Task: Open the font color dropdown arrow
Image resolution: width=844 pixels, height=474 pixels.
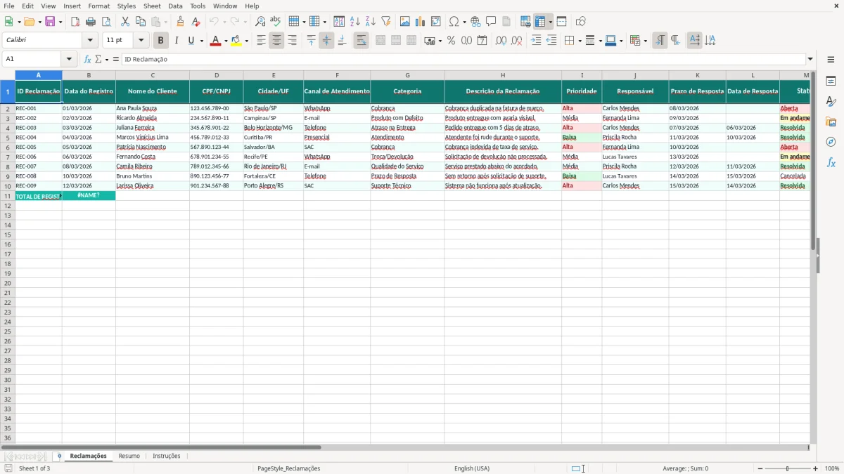Action: pyautogui.click(x=226, y=41)
